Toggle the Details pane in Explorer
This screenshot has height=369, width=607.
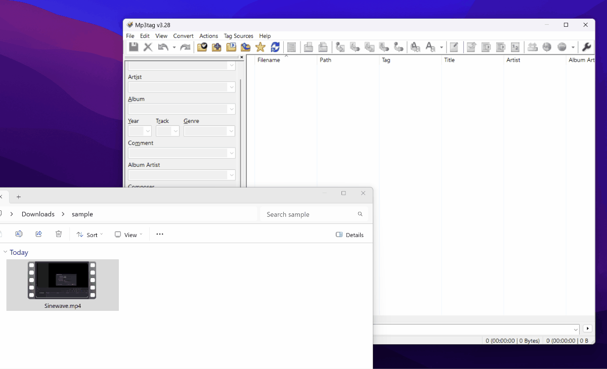[x=350, y=235]
